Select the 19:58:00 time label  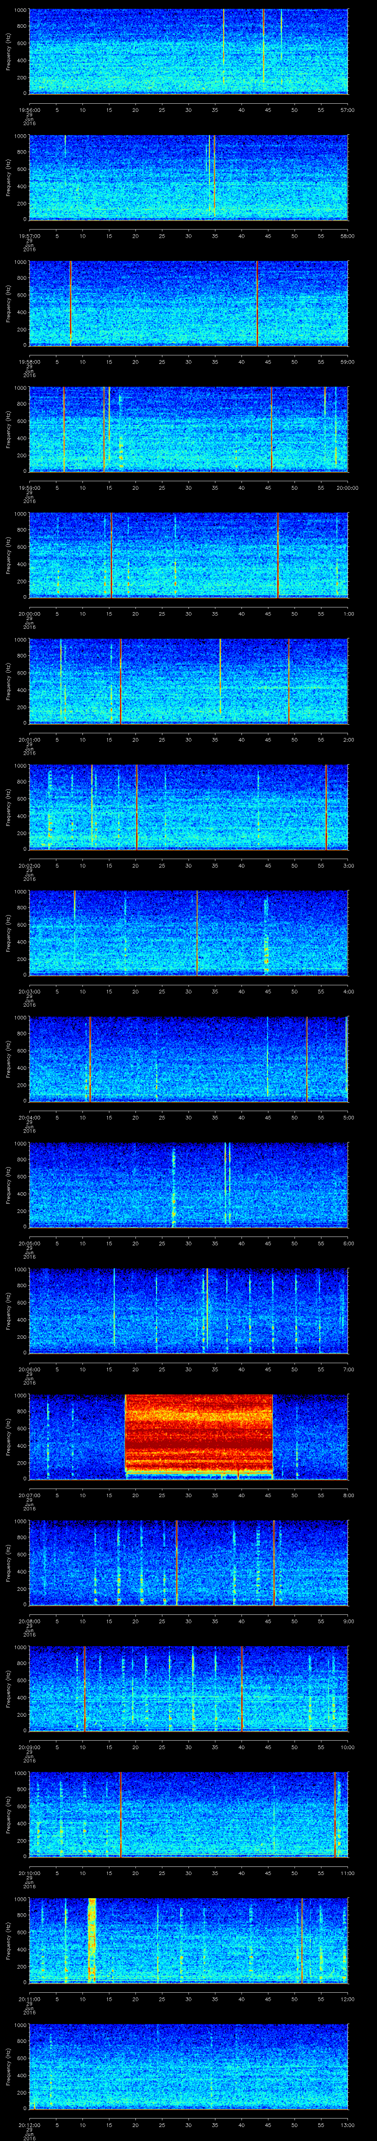[29, 362]
